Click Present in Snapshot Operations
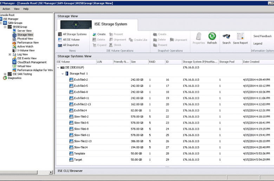This screenshot has height=181, width=274. (160, 45)
